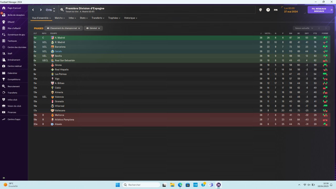Select the Atlético Pamplona team name
Screen dimensions: 336x189
pos(65,120)
